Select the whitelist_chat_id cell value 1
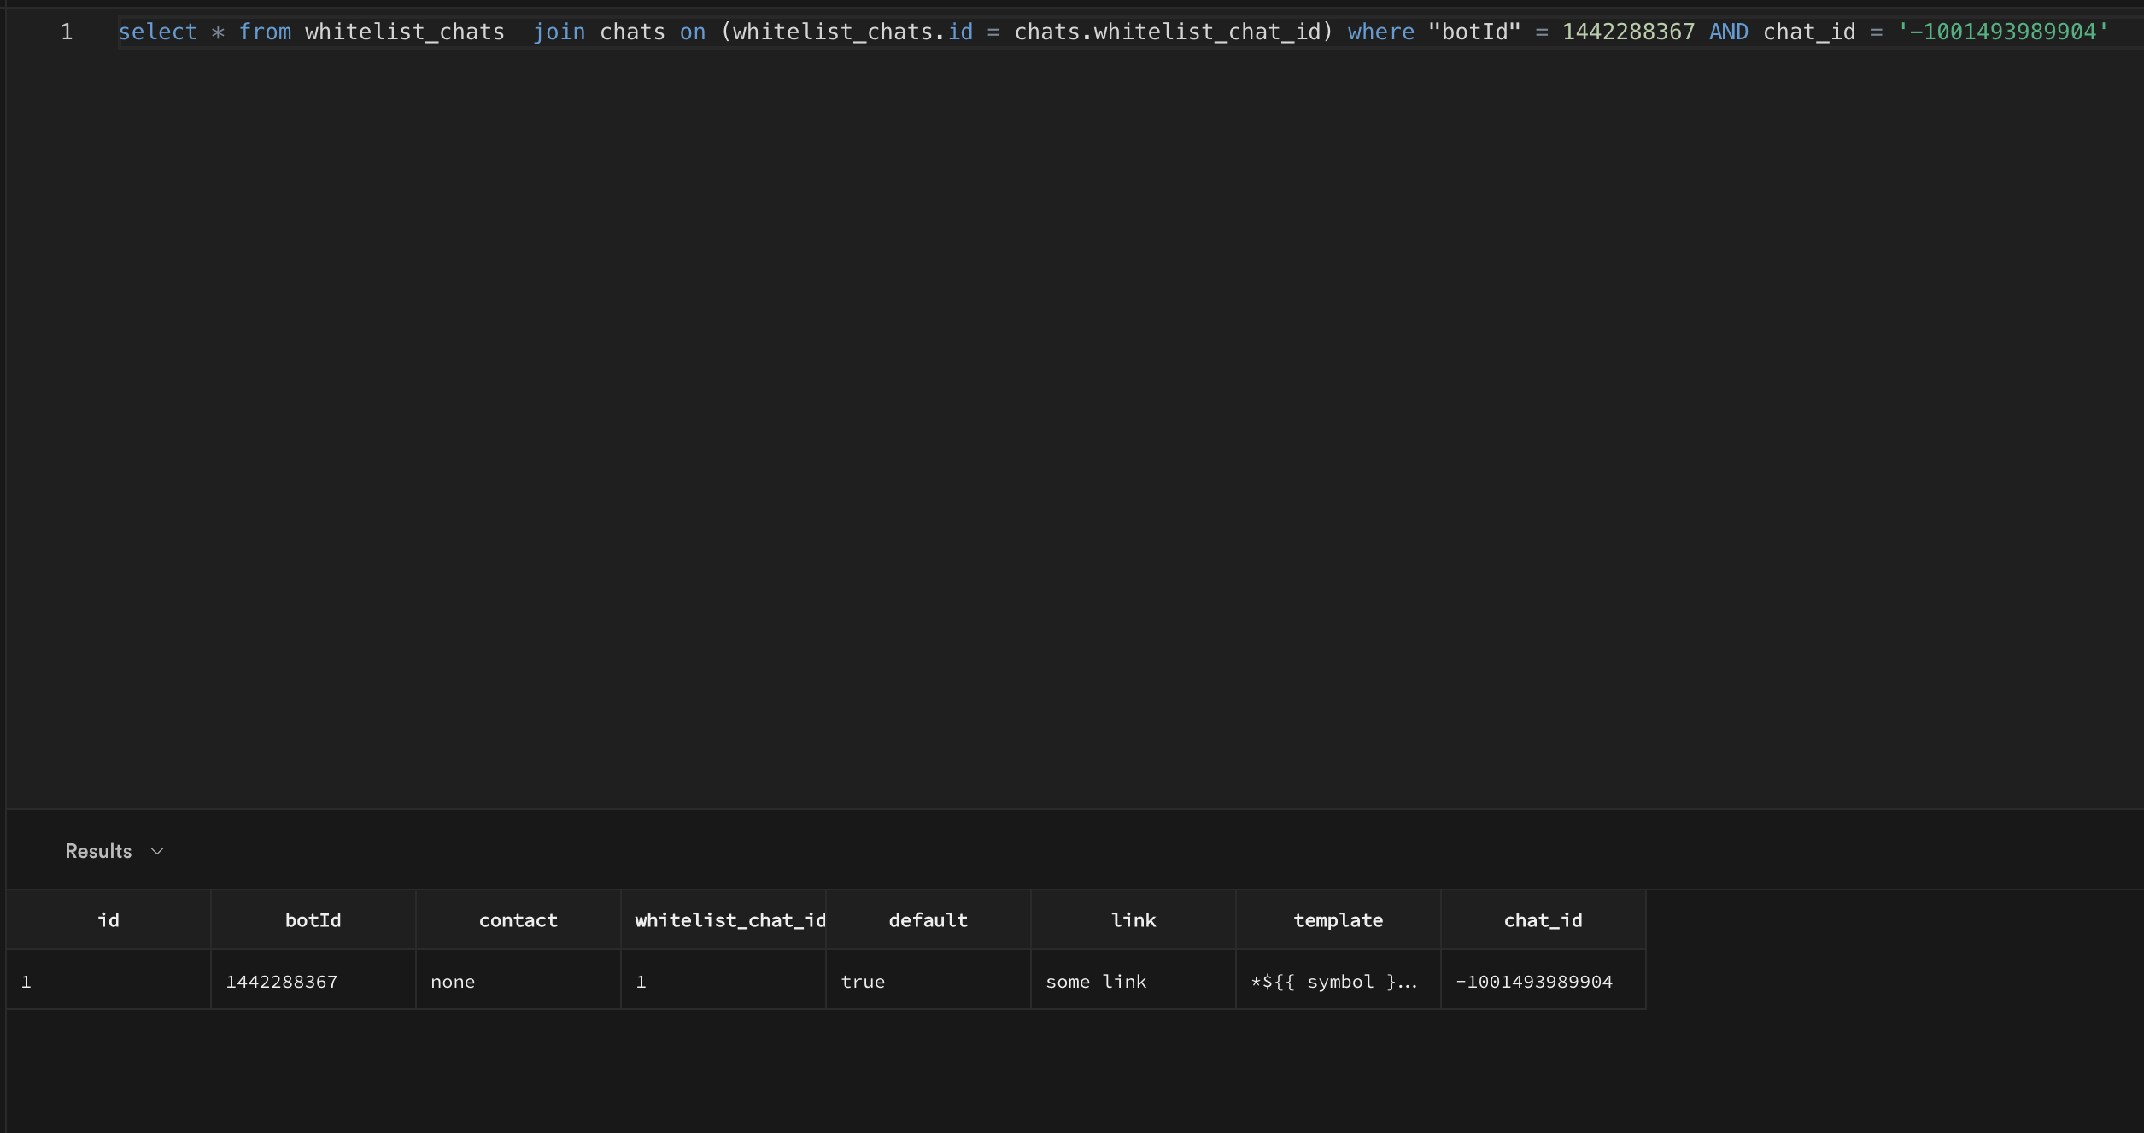The width and height of the screenshot is (2144, 1133). click(723, 981)
